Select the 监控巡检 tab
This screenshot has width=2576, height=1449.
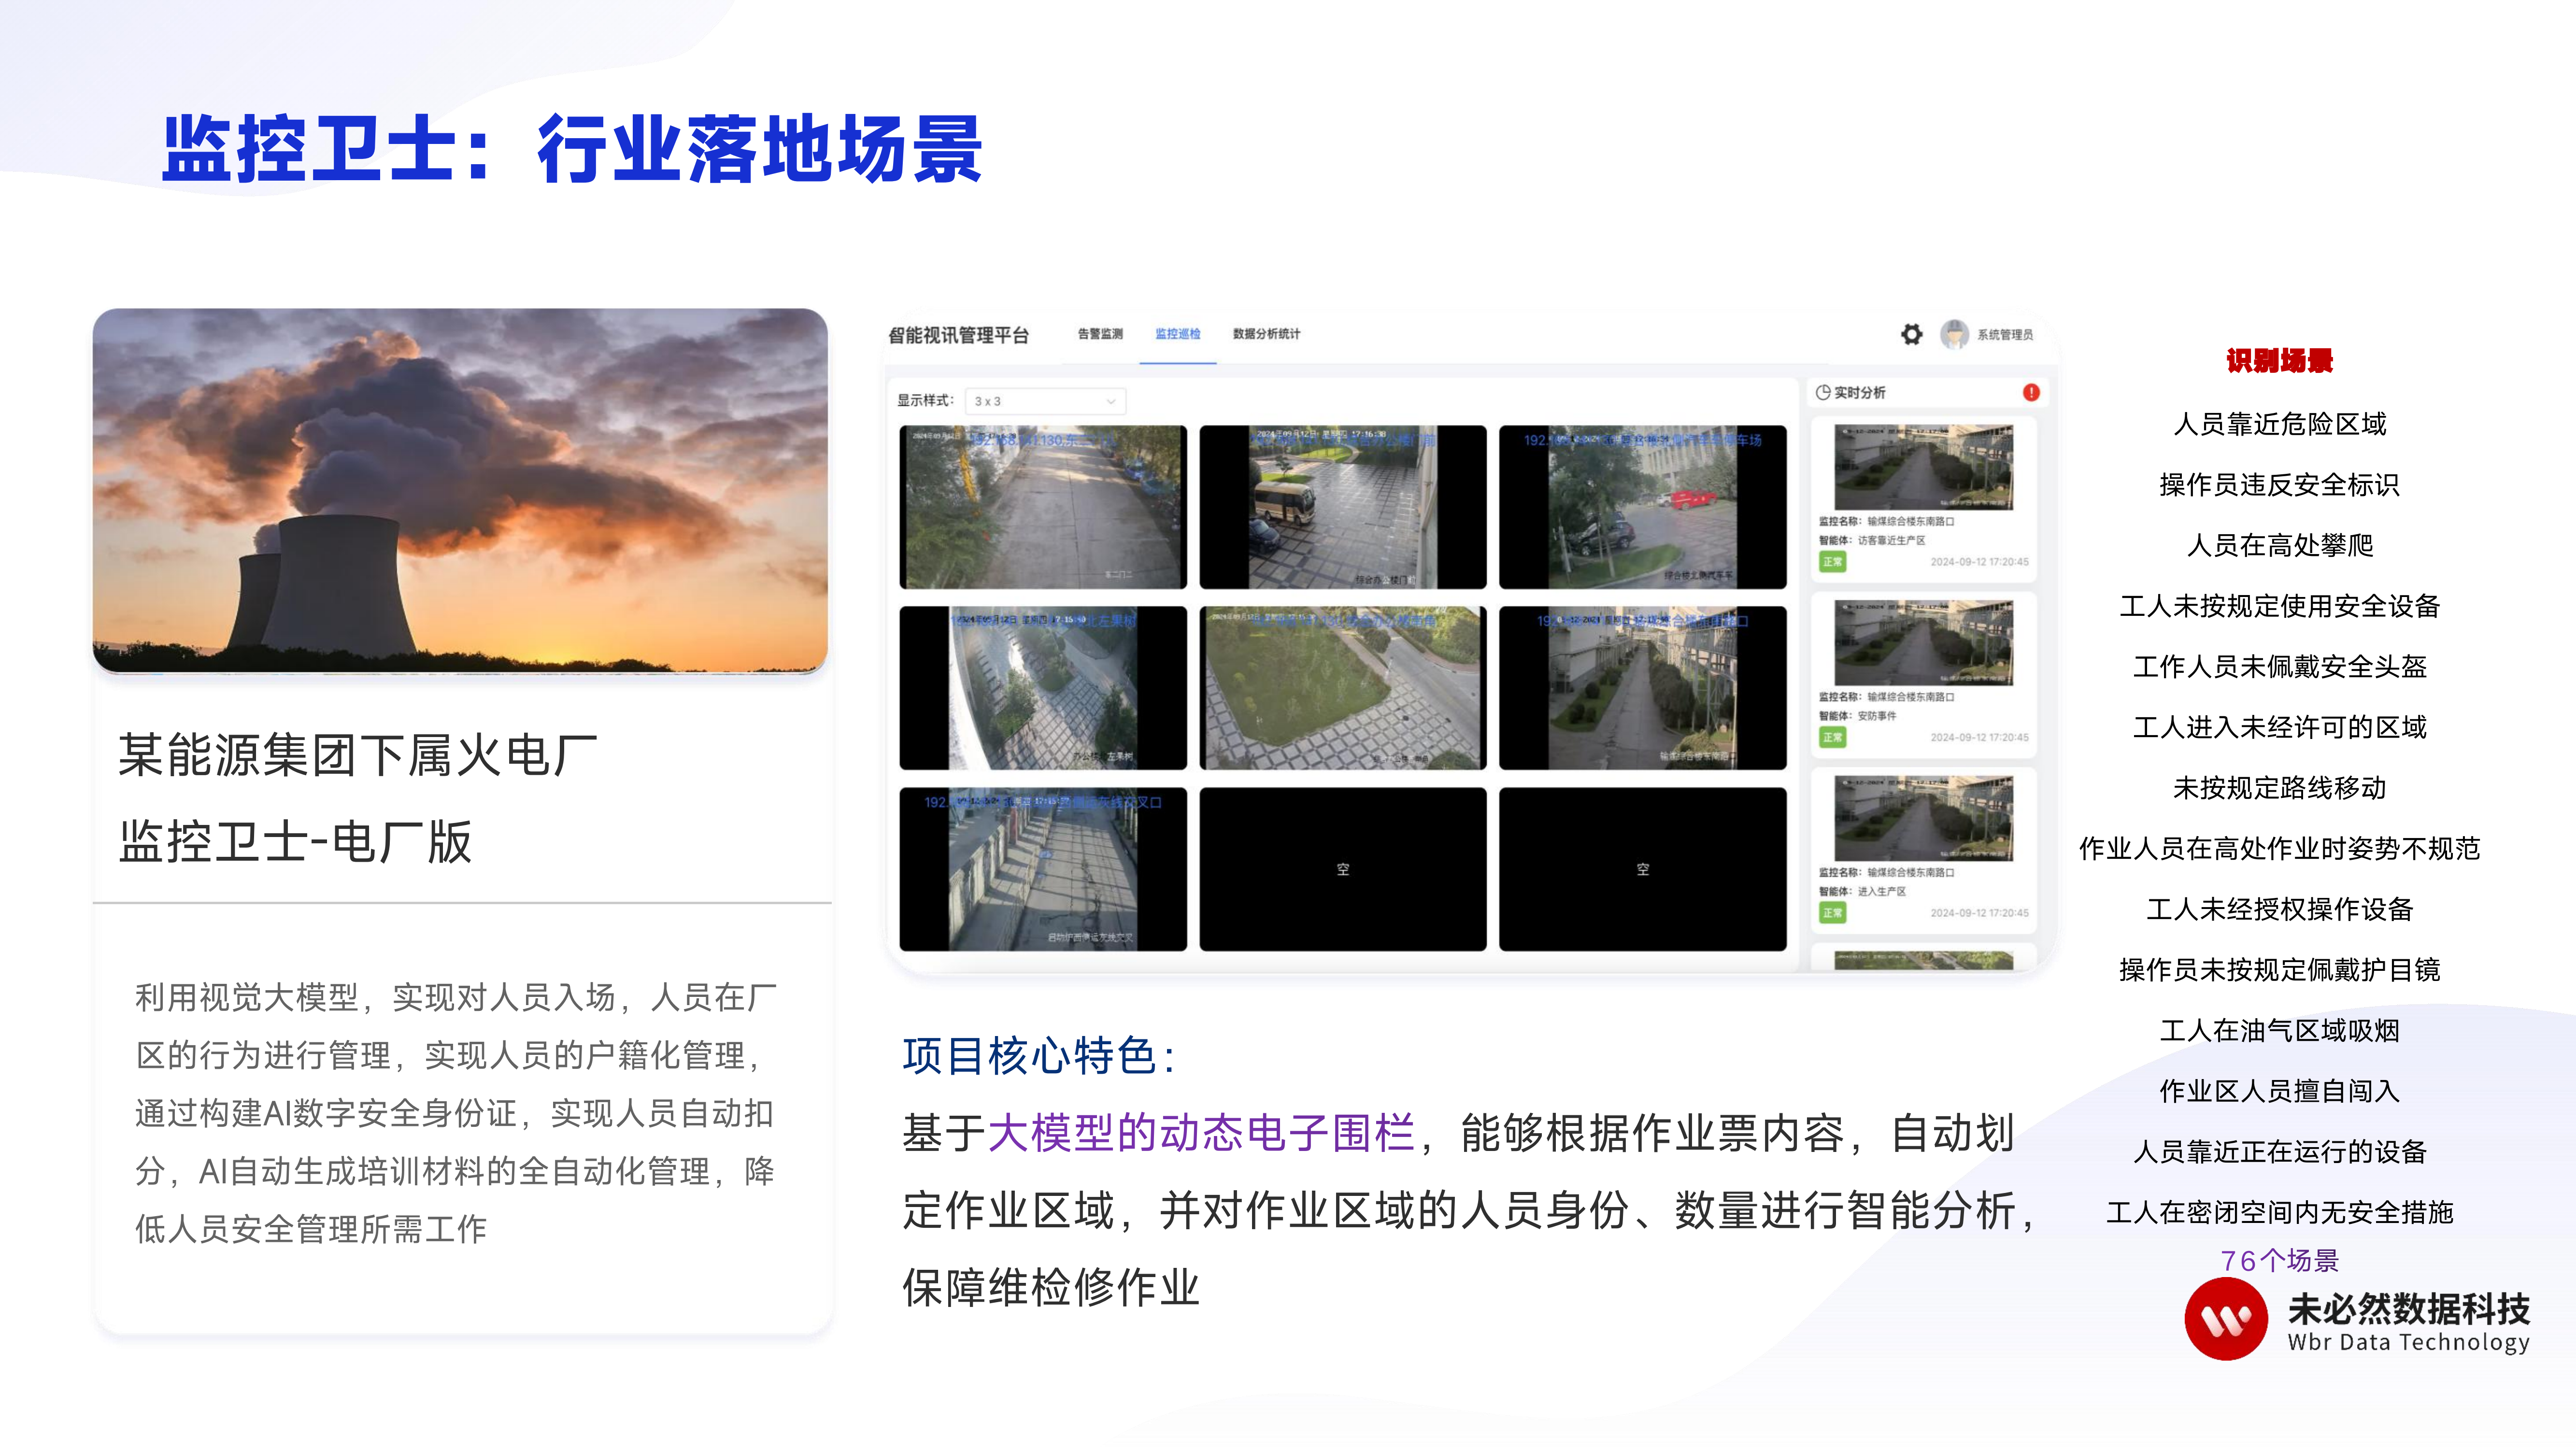point(1177,334)
